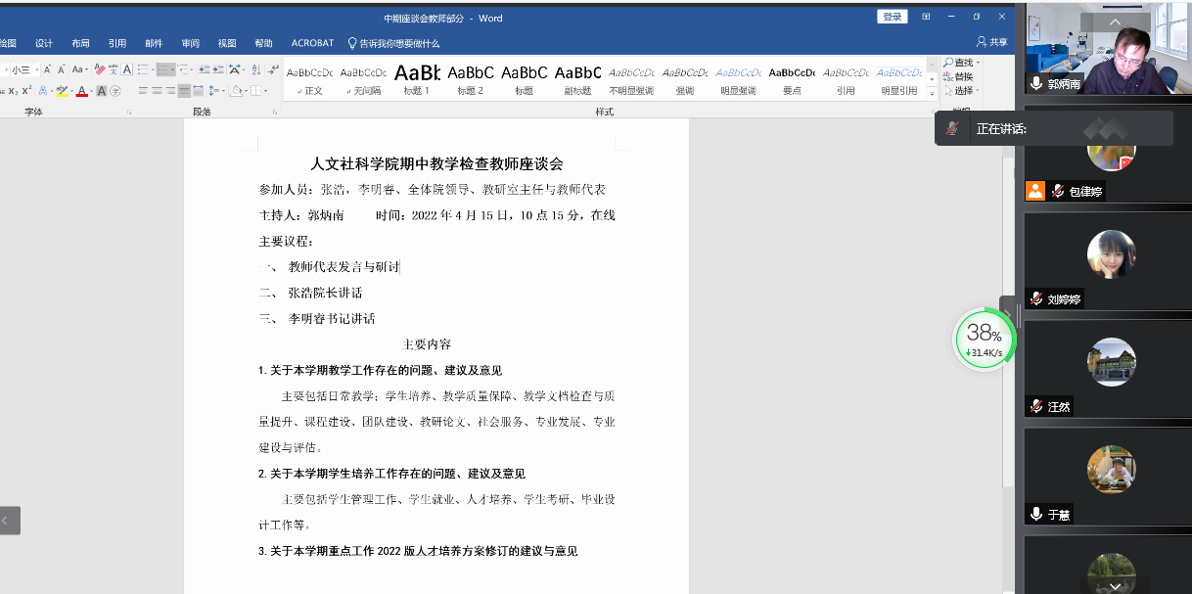Apply red font color to text
This screenshot has height=594, width=1192.
pyautogui.click(x=81, y=91)
